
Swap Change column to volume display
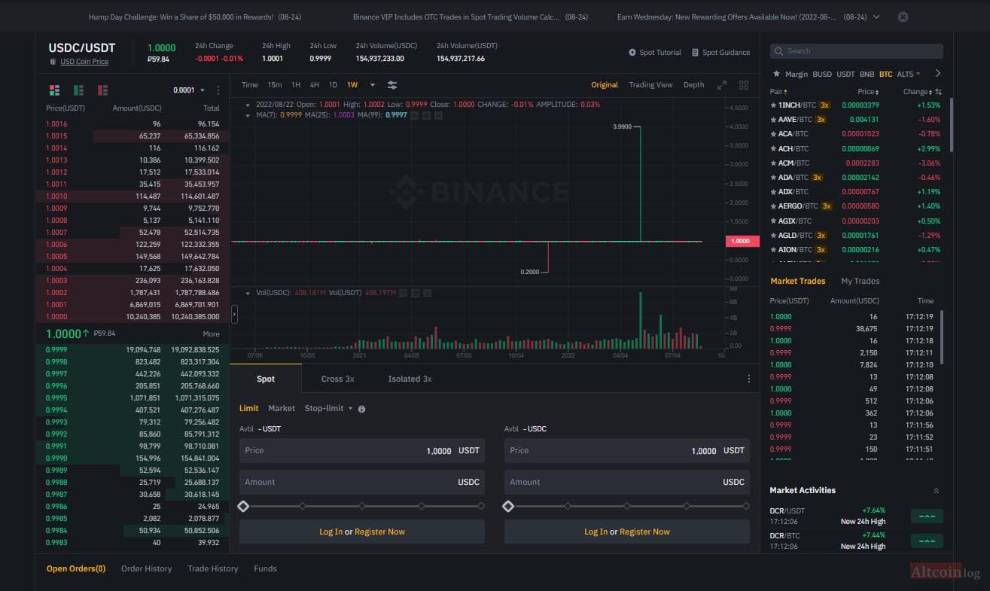(938, 92)
